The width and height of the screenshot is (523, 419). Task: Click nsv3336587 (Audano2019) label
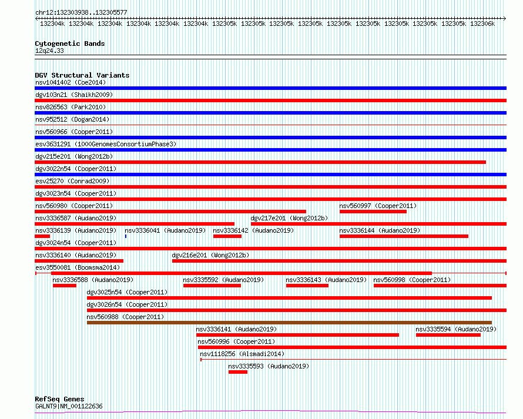pos(76,218)
